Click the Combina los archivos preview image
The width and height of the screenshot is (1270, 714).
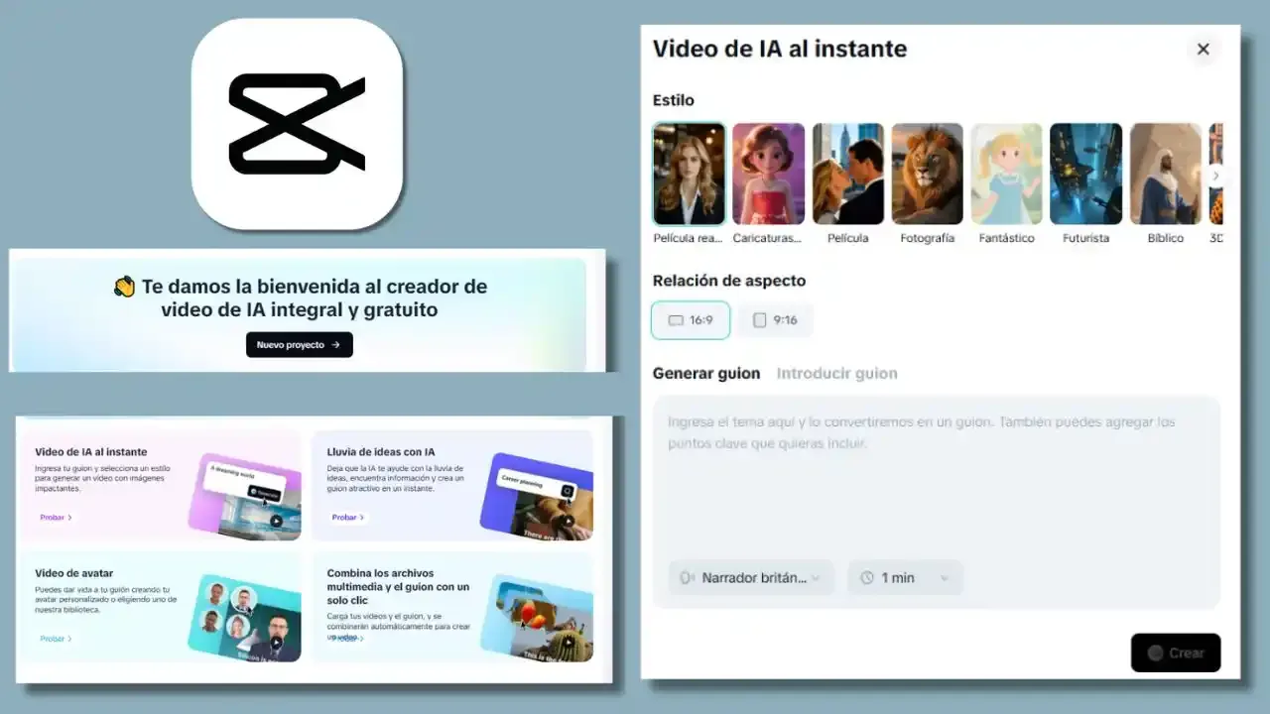click(x=537, y=618)
